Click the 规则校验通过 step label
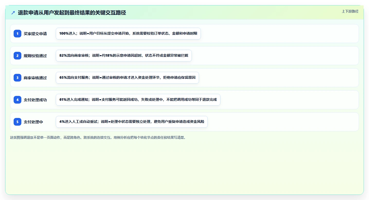This screenshot has width=369, height=200. click(x=35, y=56)
